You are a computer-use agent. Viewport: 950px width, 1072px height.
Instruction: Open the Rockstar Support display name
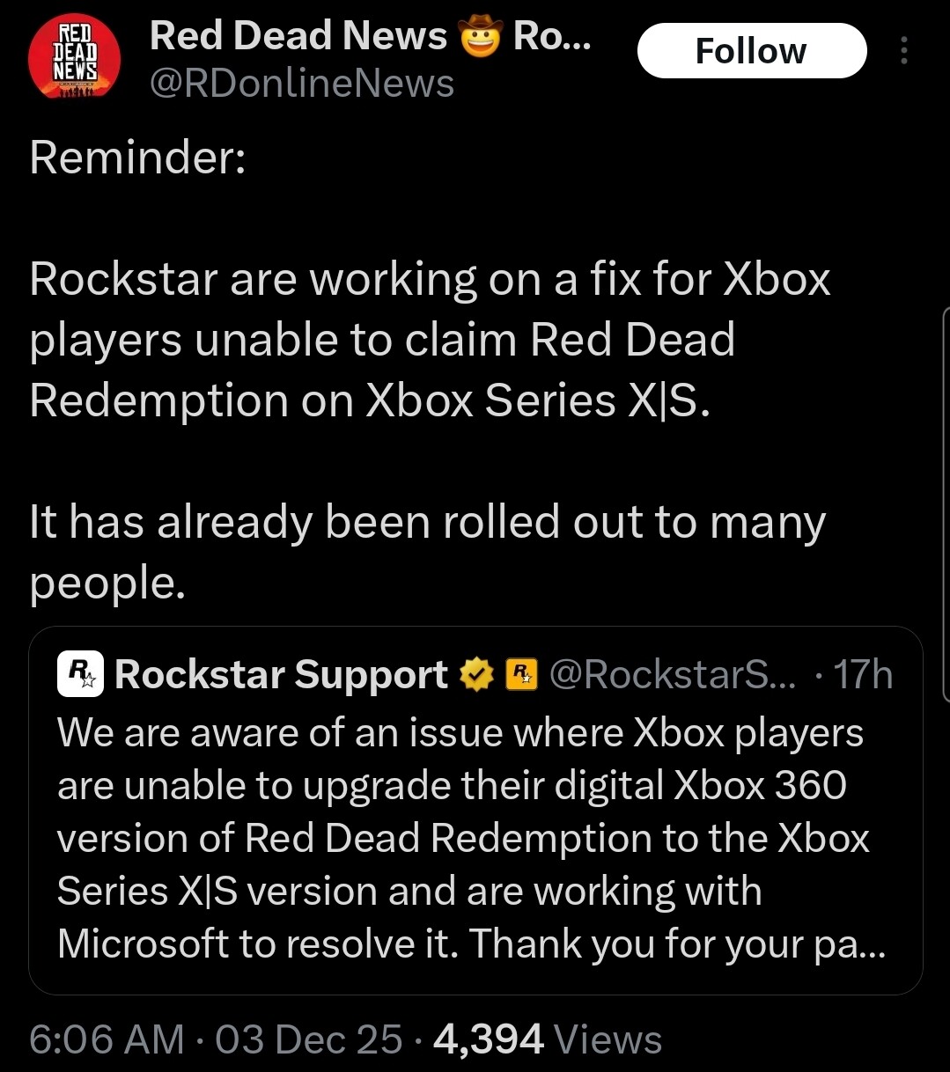click(282, 675)
